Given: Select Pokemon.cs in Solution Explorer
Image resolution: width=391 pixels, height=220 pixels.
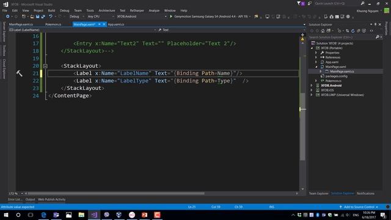Looking at the screenshot, I should coord(333,81).
